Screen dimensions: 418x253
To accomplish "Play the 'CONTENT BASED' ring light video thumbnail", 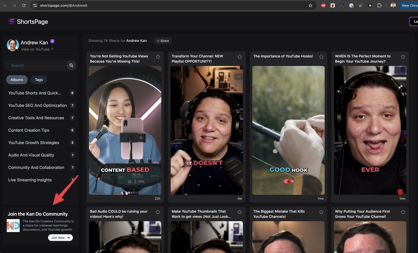I will pos(125,130).
